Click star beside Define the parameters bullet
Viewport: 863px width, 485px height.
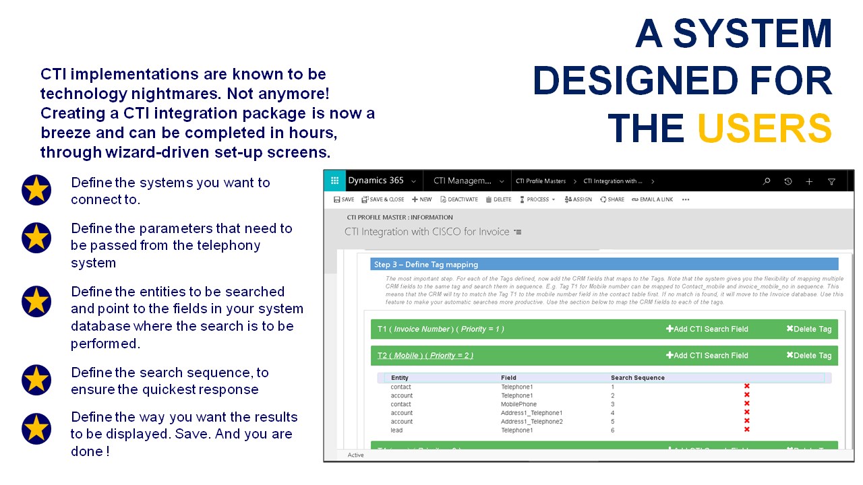36,238
